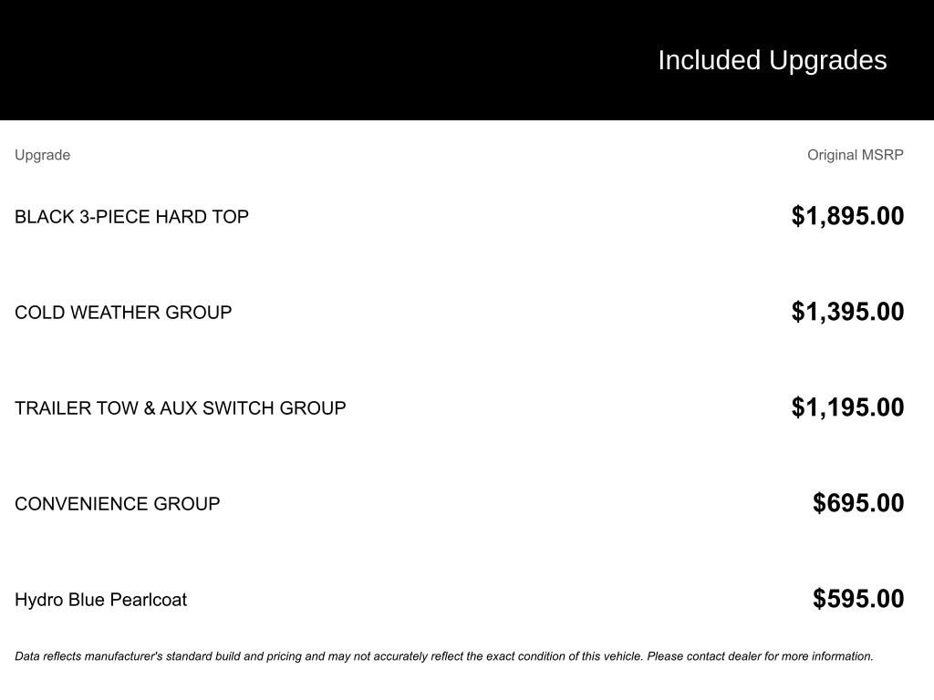934x700 pixels.
Task: Click the $695.00 price
Action: click(x=858, y=503)
